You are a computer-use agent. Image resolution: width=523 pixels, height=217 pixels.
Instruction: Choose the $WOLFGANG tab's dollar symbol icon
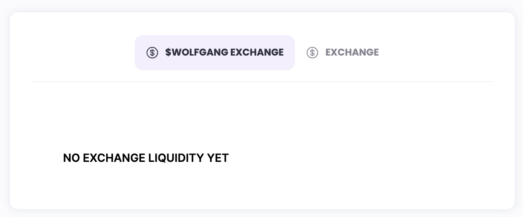click(152, 52)
